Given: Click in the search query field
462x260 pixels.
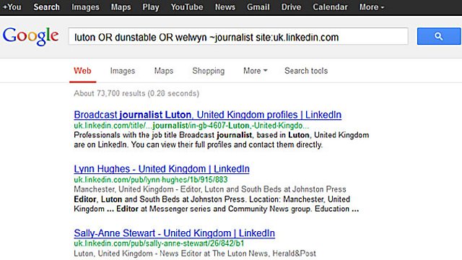Looking at the screenshot, I should pos(238,37).
